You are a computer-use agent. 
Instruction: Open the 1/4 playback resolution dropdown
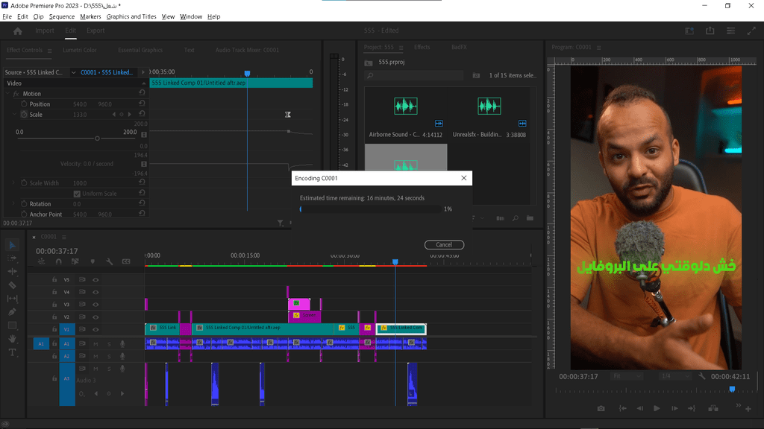[x=674, y=376]
